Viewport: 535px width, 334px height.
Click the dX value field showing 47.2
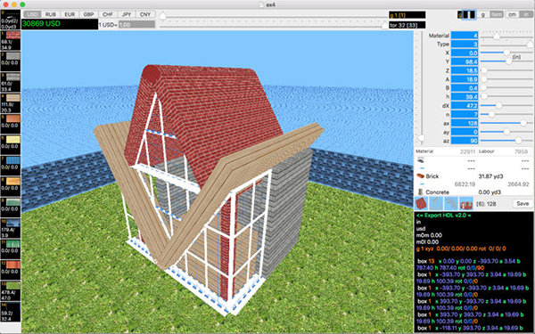[465, 106]
